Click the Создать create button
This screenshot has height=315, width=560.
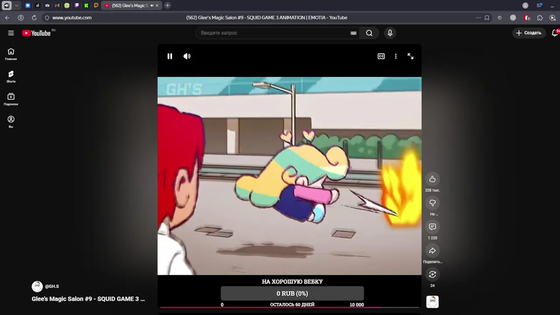[x=528, y=33]
